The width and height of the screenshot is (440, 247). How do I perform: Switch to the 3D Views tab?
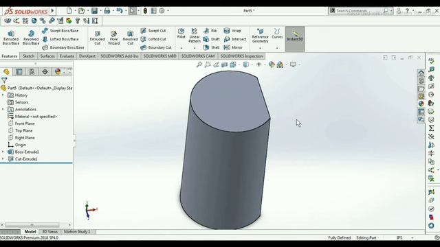50,232
